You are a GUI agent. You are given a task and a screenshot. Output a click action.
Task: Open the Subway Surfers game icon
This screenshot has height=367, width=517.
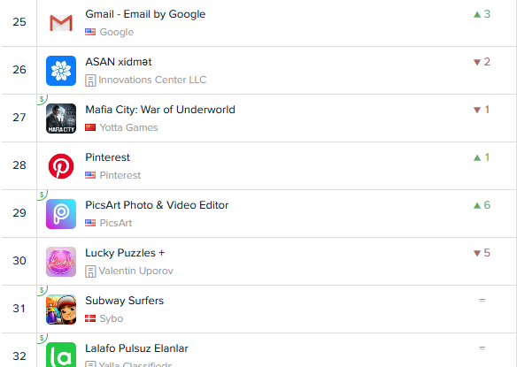click(x=61, y=310)
